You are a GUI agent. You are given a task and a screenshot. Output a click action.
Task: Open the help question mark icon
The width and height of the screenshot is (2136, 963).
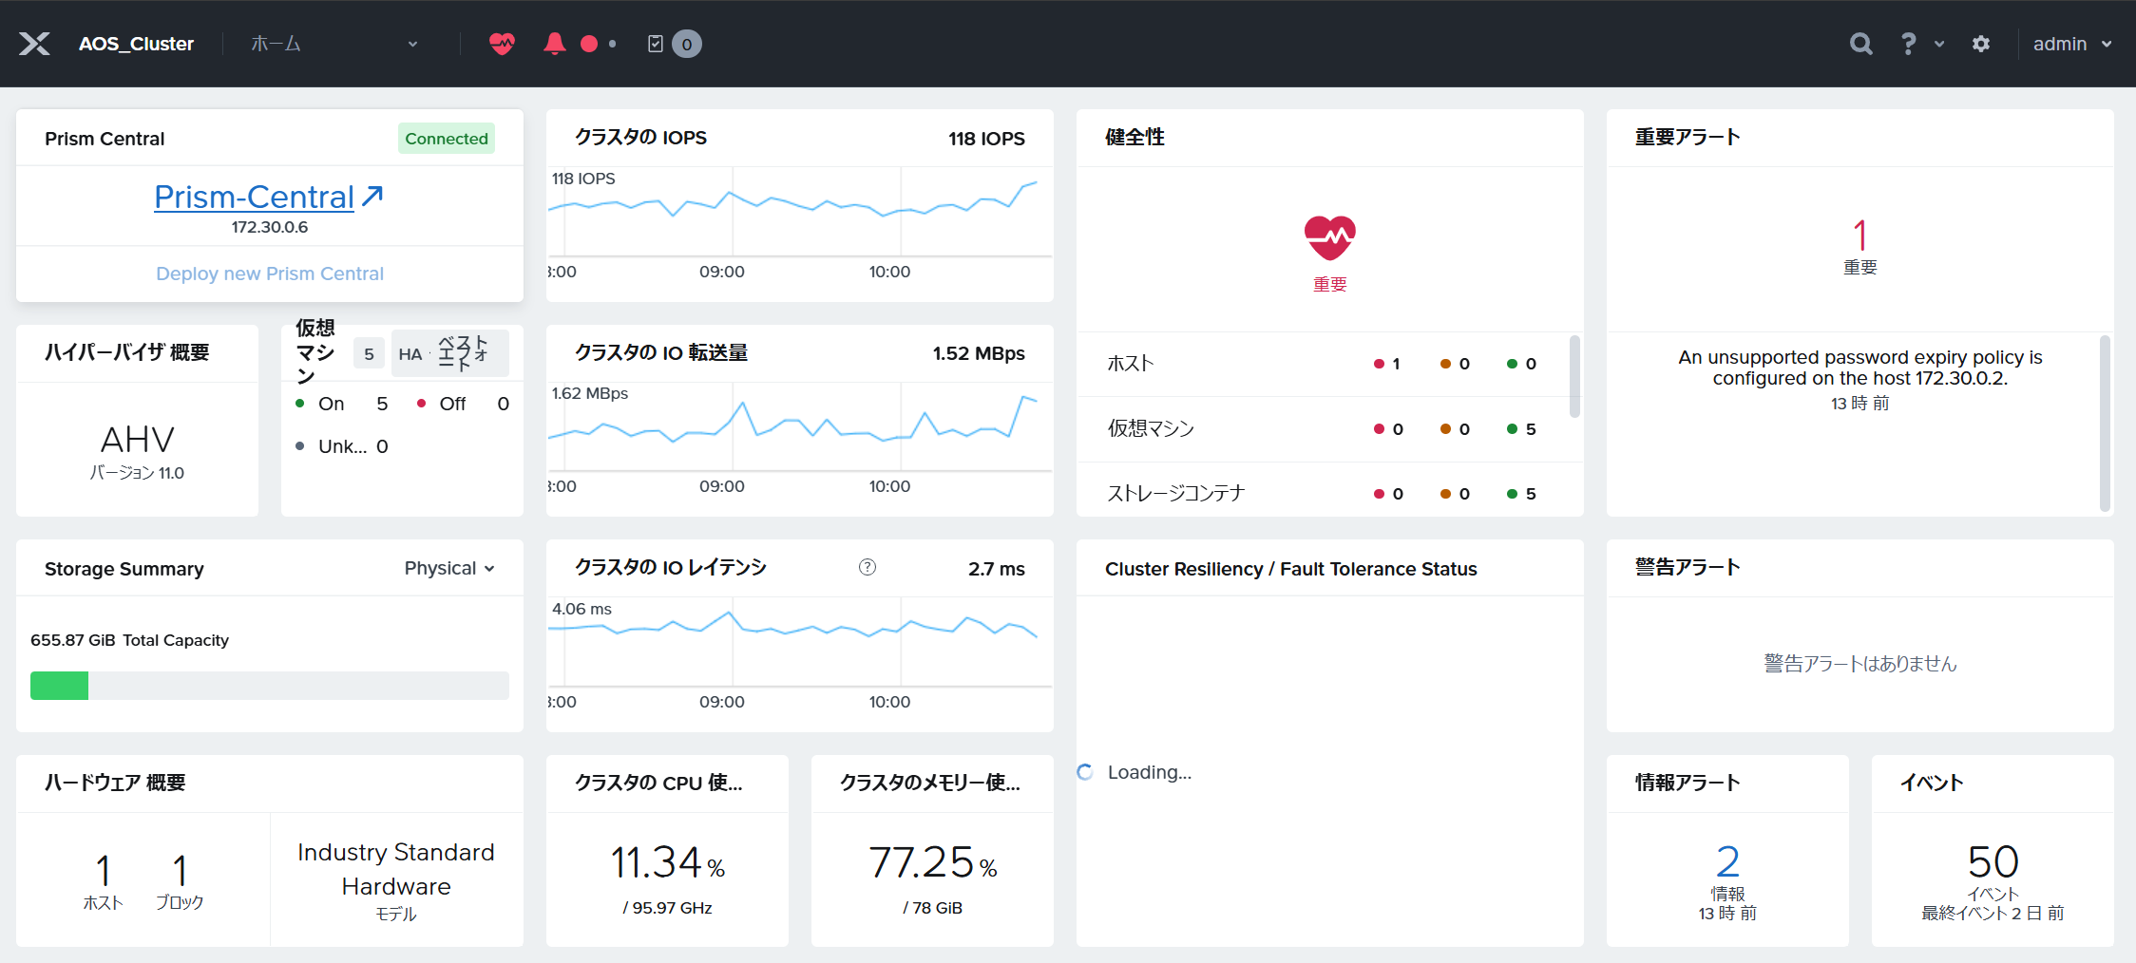click(x=1908, y=44)
